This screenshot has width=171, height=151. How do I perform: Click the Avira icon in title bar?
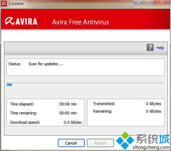(x=4, y=4)
